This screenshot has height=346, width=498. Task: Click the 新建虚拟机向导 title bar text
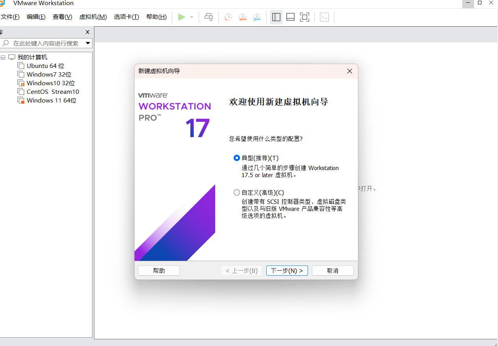[159, 71]
